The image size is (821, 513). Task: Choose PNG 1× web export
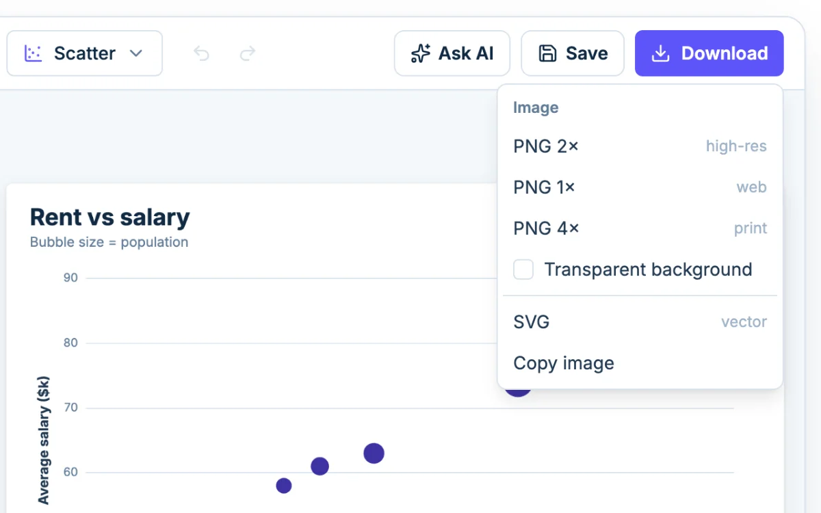click(640, 187)
